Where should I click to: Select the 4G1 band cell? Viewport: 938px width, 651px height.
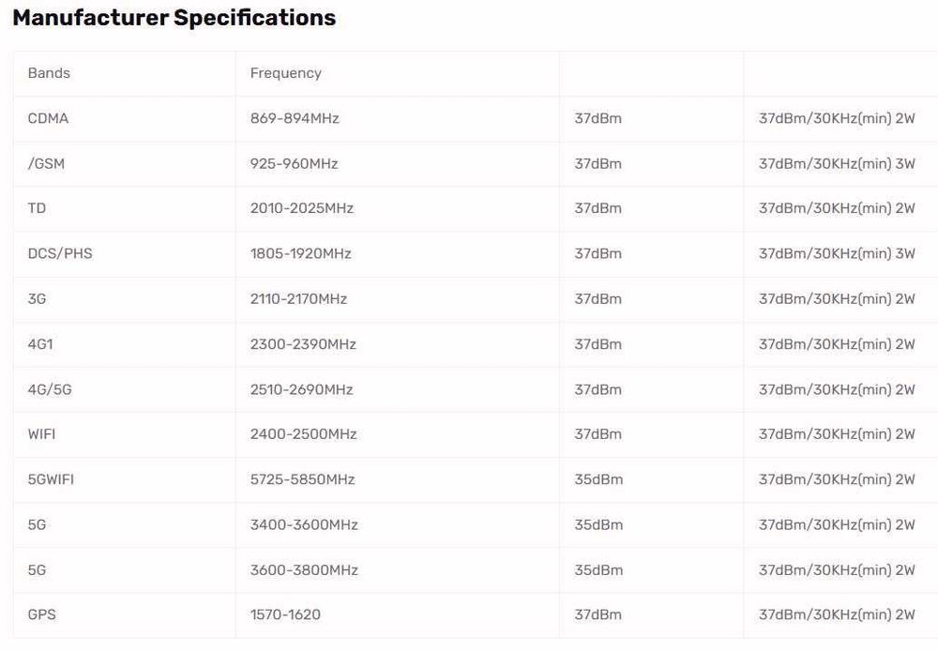pyautogui.click(x=40, y=344)
